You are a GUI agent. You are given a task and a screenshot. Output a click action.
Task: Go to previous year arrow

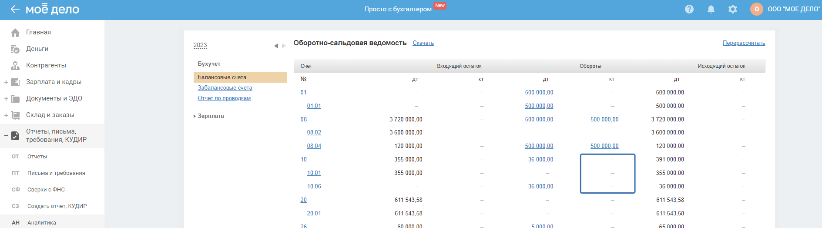click(x=276, y=46)
